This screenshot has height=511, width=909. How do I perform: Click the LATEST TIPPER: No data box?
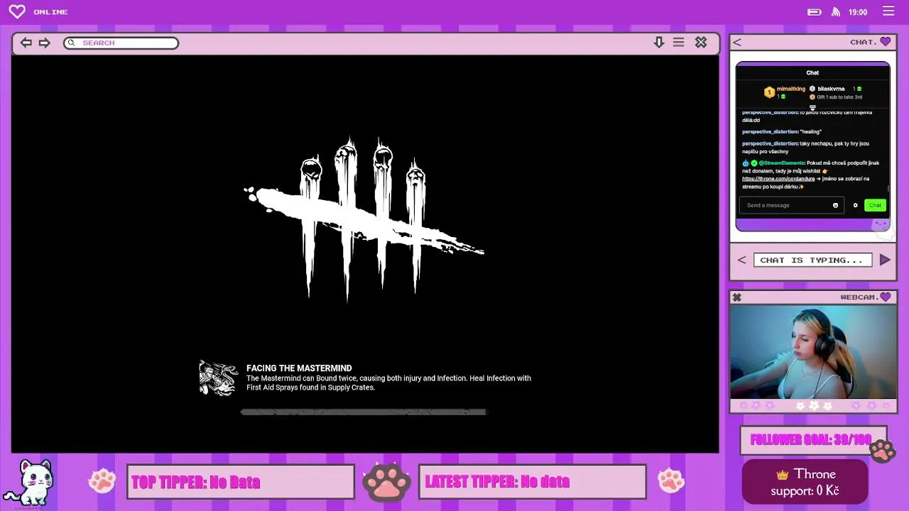533,482
